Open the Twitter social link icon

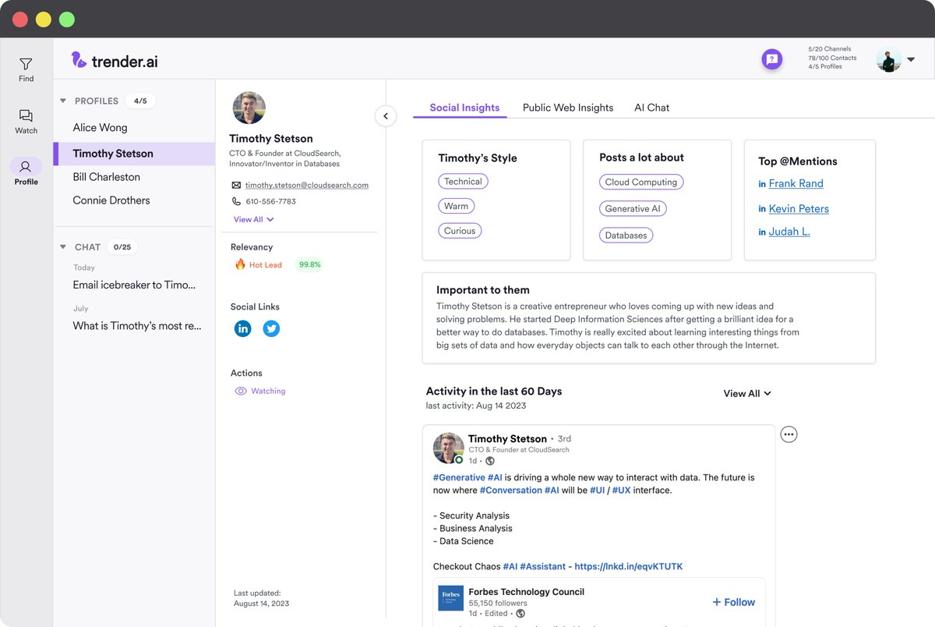[271, 328]
